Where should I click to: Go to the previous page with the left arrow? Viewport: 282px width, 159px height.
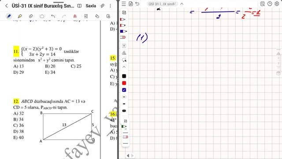tap(128, 155)
